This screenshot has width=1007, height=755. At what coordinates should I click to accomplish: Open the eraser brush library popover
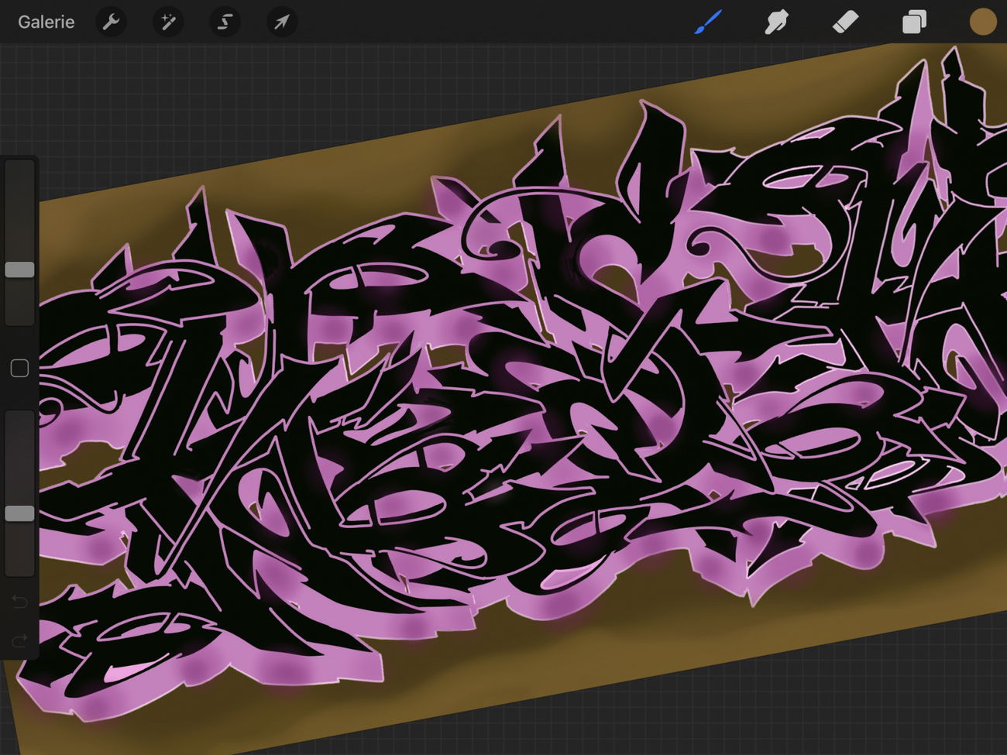click(845, 22)
